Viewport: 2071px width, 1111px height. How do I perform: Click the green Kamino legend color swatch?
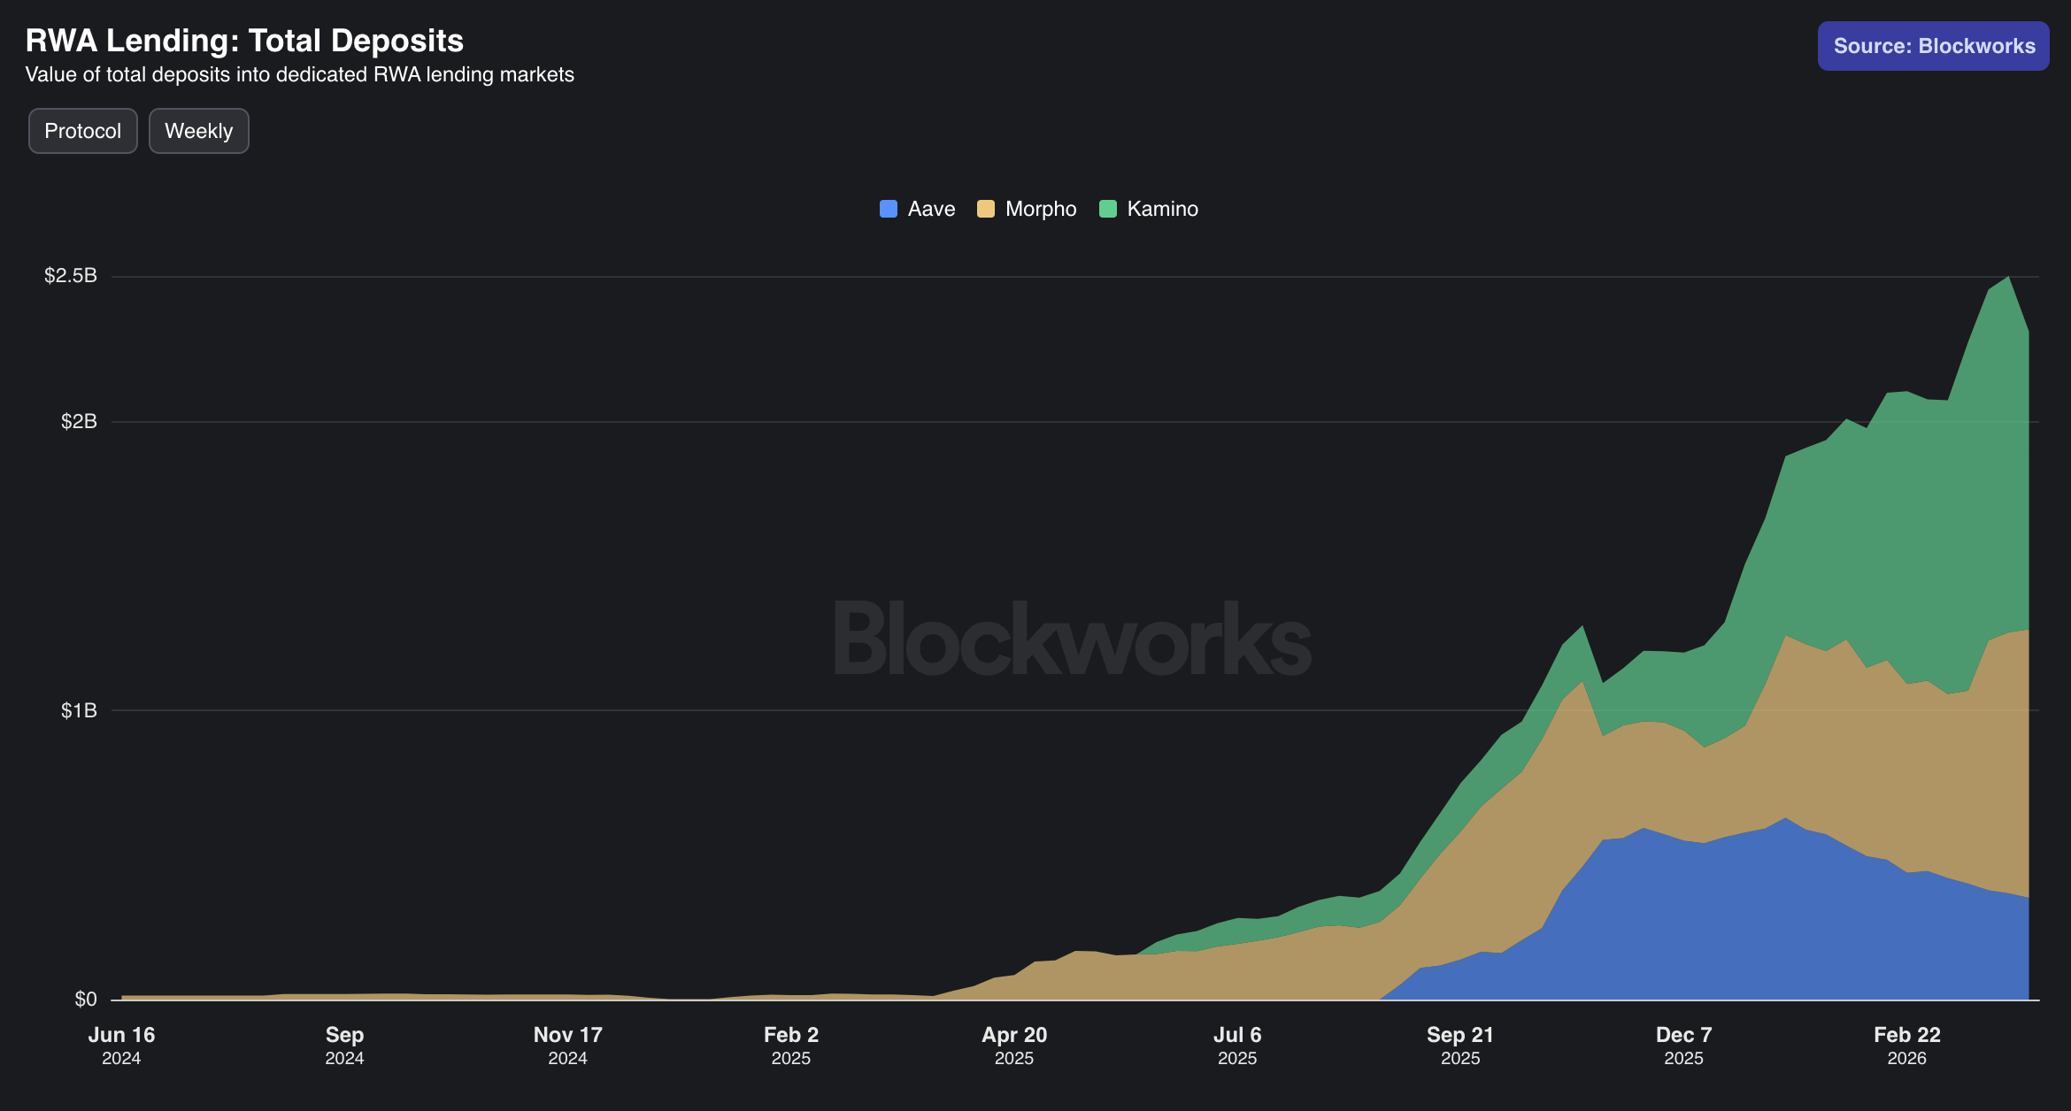click(1107, 209)
